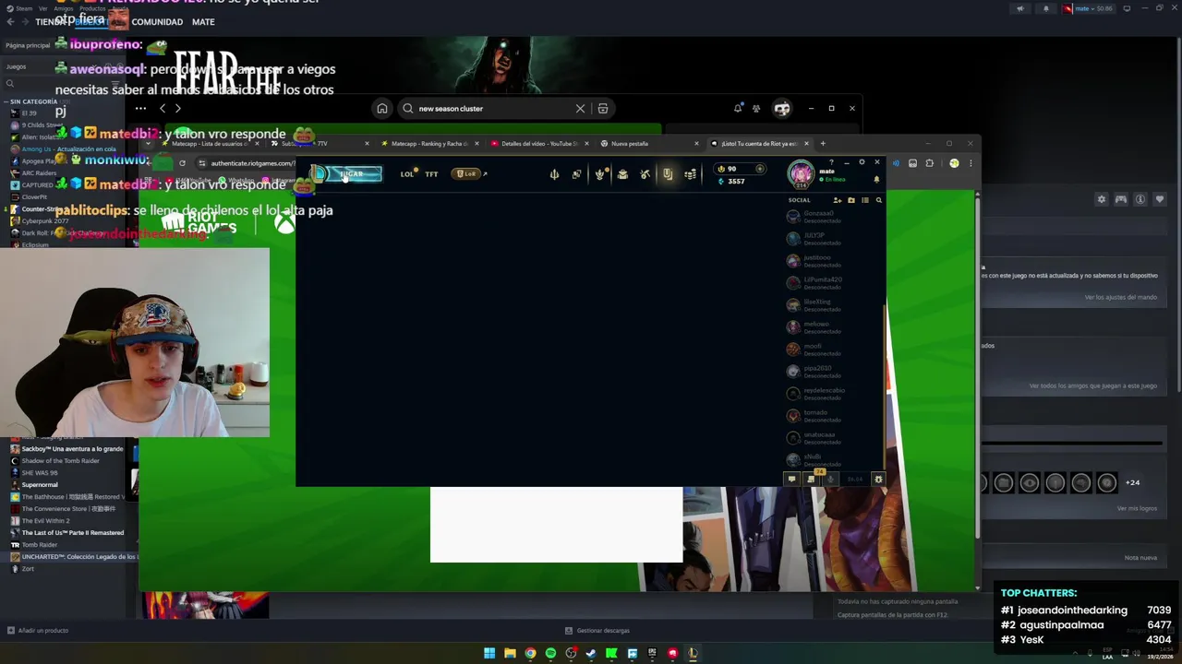
Task: Create a new folder in Social panel
Action: [x=851, y=200]
